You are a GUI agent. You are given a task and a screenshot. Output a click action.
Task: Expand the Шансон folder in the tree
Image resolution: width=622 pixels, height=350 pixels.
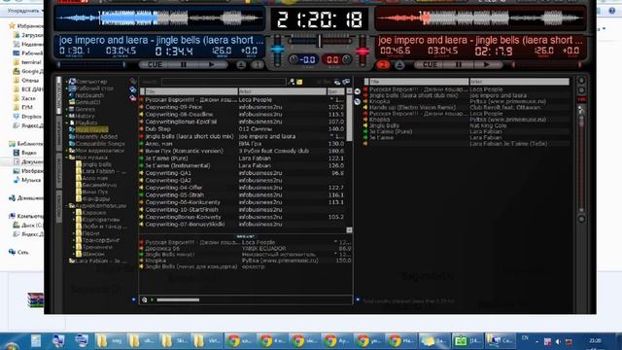[x=73, y=254]
